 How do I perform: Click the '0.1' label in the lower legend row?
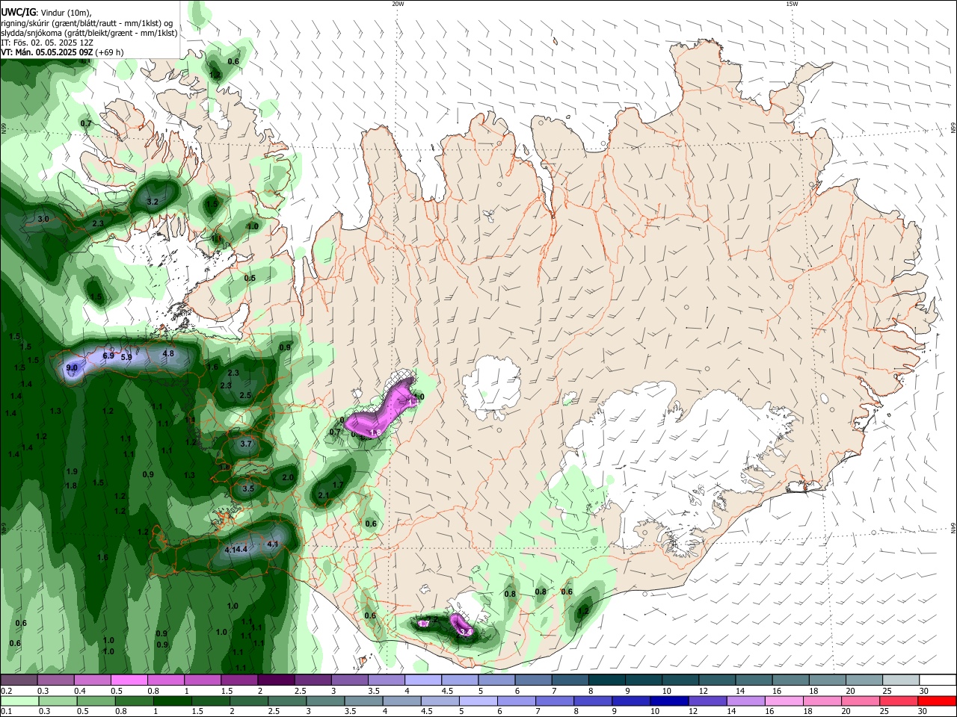pyautogui.click(x=7, y=712)
